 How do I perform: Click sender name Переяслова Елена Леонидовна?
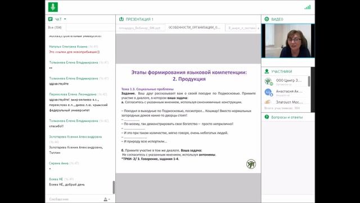coord(73,94)
